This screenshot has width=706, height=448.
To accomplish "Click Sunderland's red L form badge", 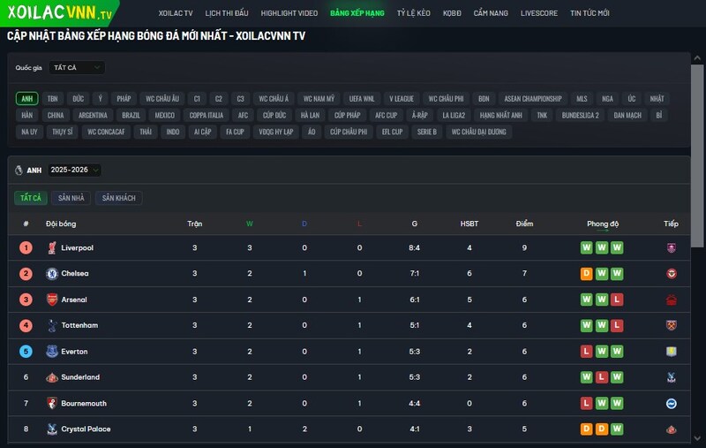I will 602,377.
